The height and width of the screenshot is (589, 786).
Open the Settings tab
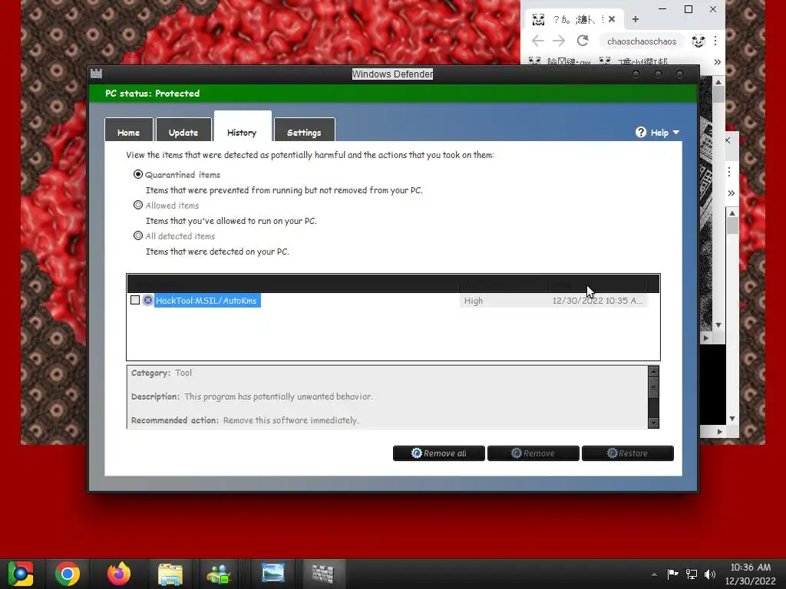point(304,132)
